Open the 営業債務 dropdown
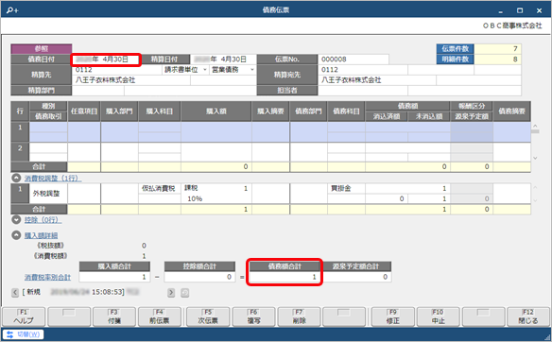 [252, 70]
